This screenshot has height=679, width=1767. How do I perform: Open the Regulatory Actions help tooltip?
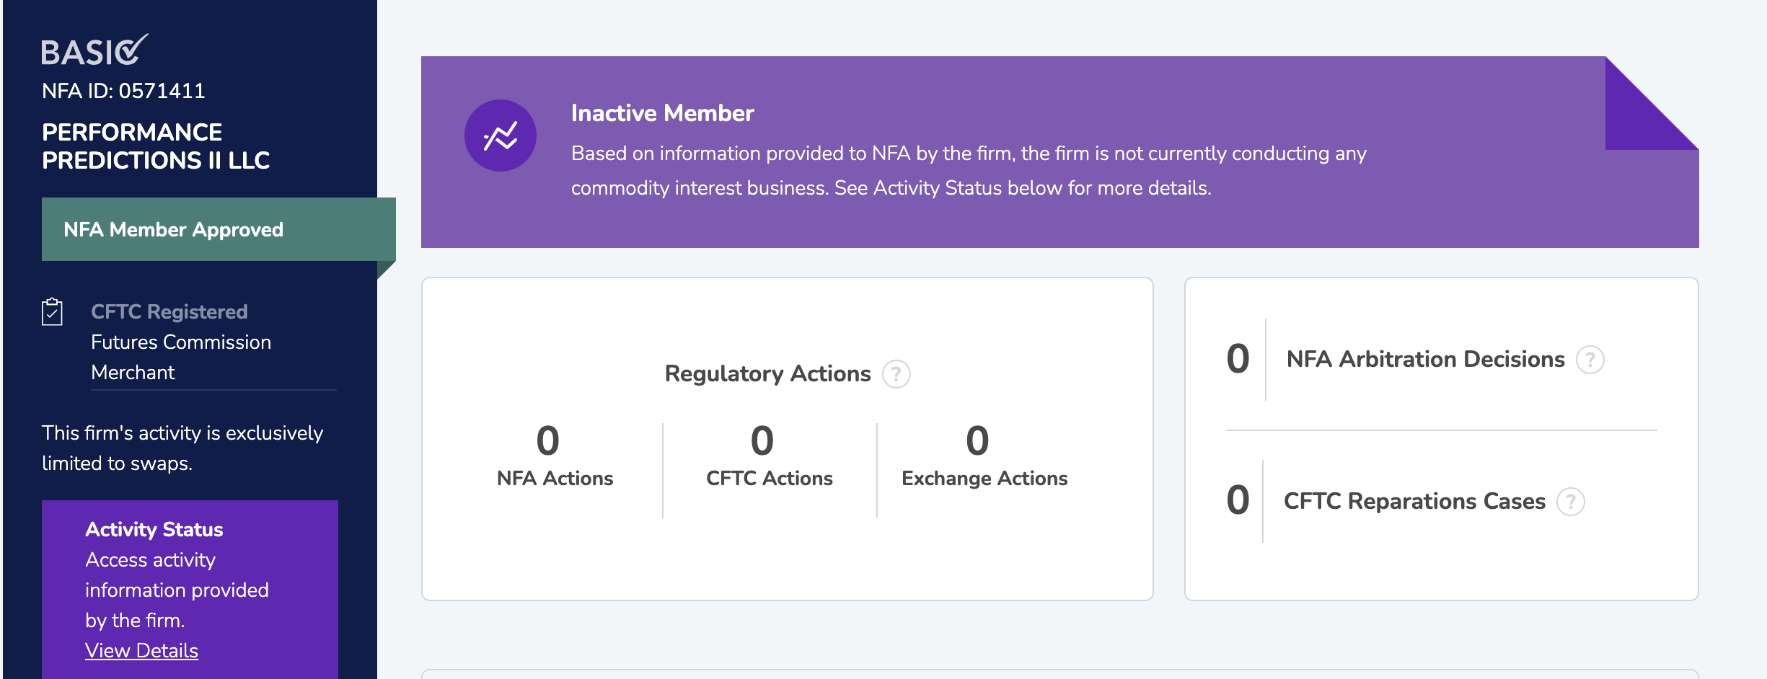(896, 374)
